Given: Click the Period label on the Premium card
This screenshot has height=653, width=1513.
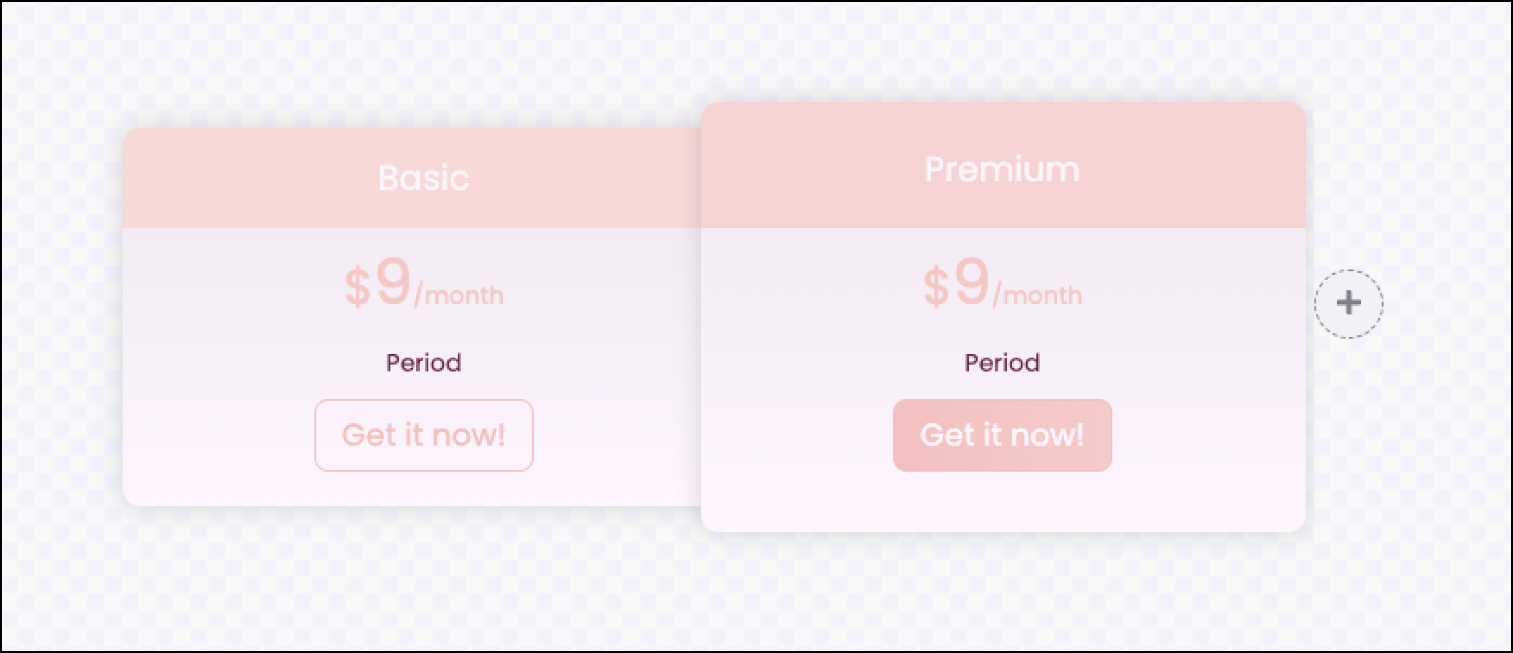Looking at the screenshot, I should coord(1002,363).
